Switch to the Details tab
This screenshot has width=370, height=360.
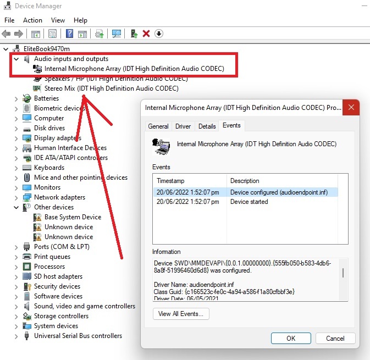pos(207,126)
